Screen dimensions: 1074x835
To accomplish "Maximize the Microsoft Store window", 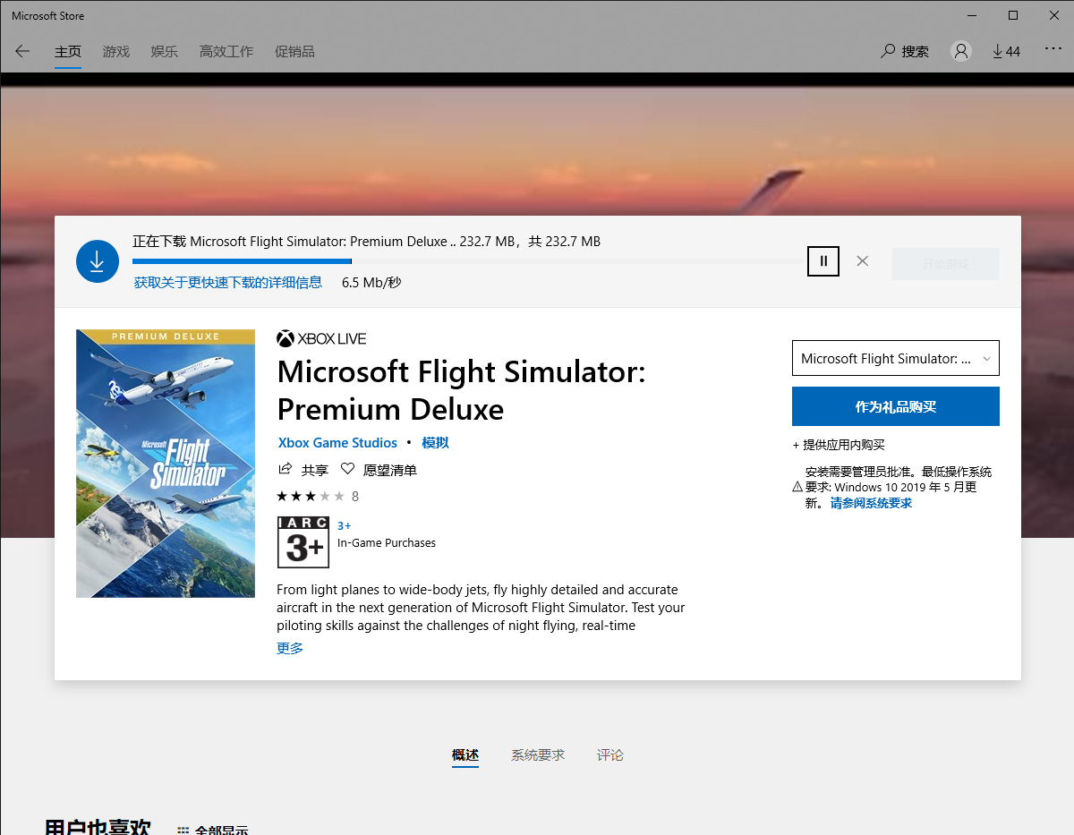I will tap(1013, 15).
